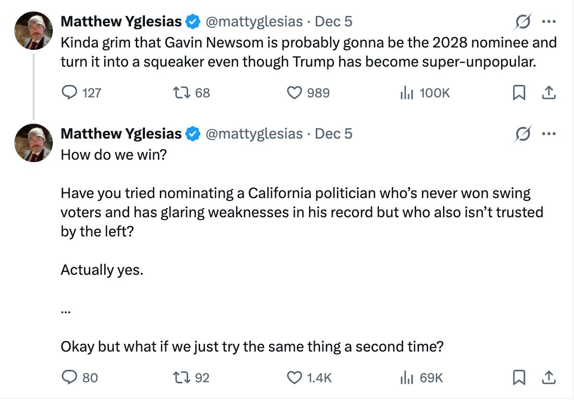Viewport: 574px width, 400px height.
Task: Open the first tweet's more options menu
Action: coord(548,22)
